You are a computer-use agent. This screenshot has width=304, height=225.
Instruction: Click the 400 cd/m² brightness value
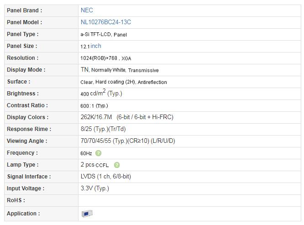(93, 93)
